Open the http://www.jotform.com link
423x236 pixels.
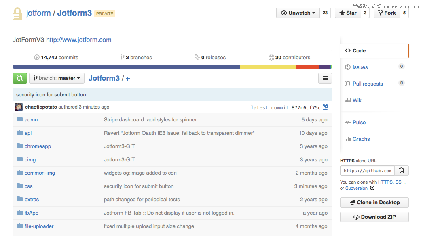pyautogui.click(x=79, y=40)
